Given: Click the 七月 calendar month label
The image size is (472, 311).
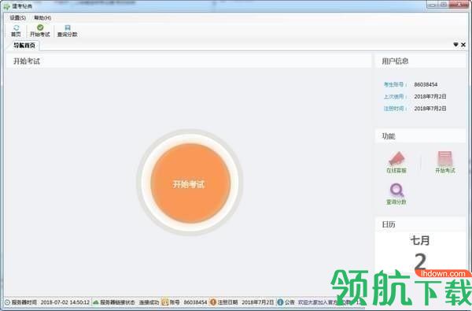Looking at the screenshot, I should tap(420, 240).
